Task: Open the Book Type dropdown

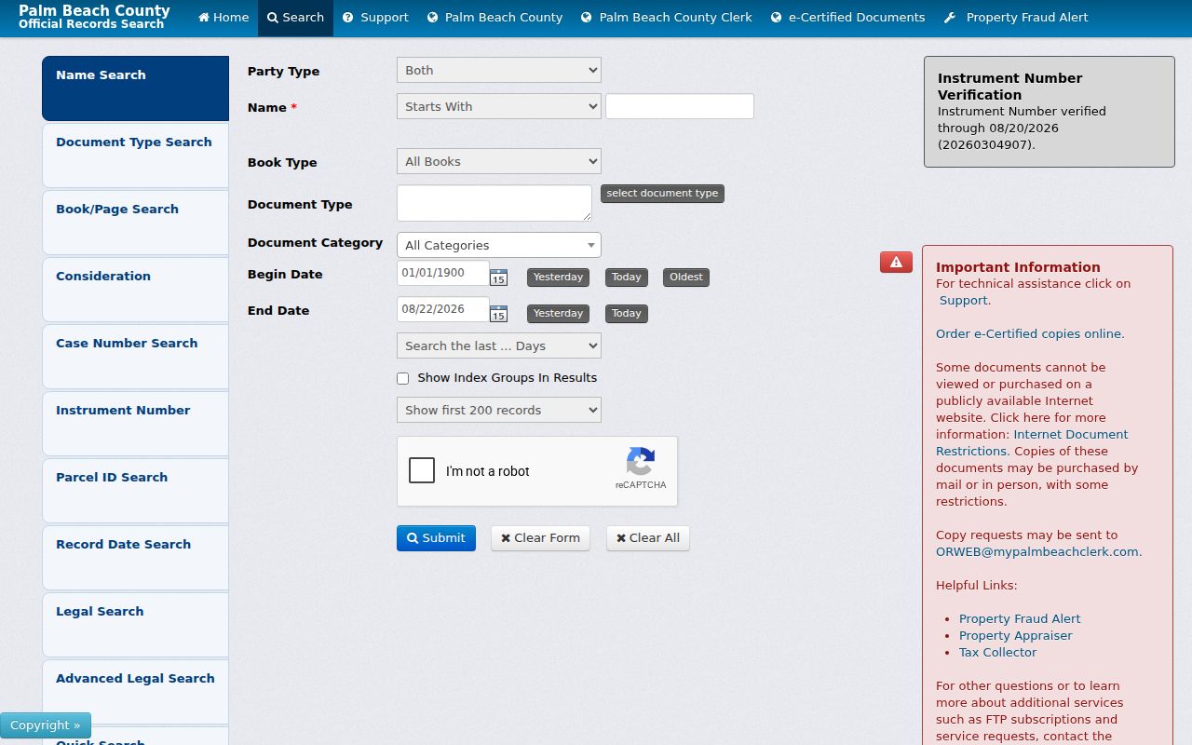Action: tap(499, 161)
